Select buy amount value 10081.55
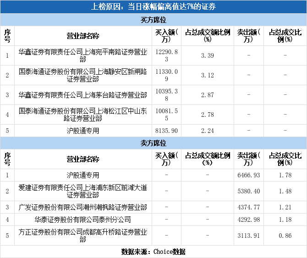The width and height of the screenshot is (307, 258). [x=166, y=115]
